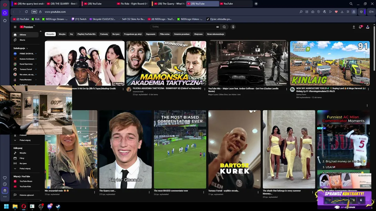Open options for most BIASED commentator short
This screenshot has height=211, width=376.
(x=204, y=192)
